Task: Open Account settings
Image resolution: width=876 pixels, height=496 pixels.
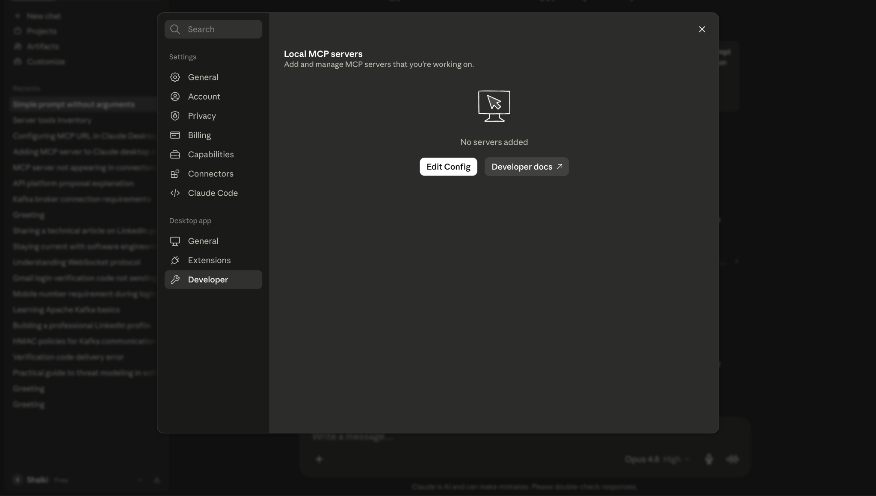Action: coord(213,97)
